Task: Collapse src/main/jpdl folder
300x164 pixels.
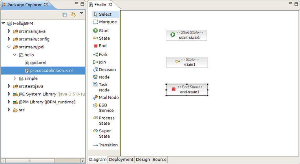Action: coord(9,47)
